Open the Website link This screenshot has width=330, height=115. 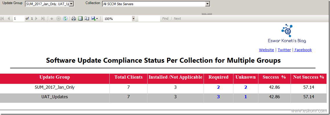(x=266, y=50)
